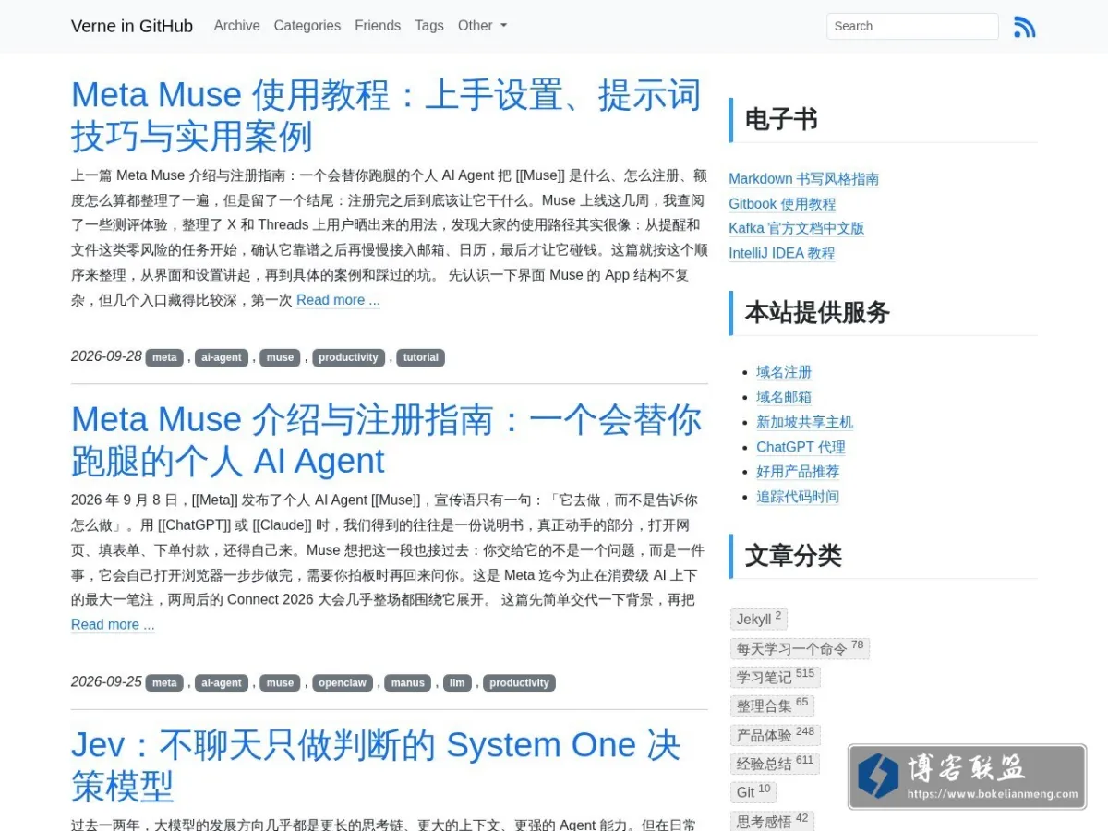
Task: Open the Friends menu item
Action: coord(378,26)
